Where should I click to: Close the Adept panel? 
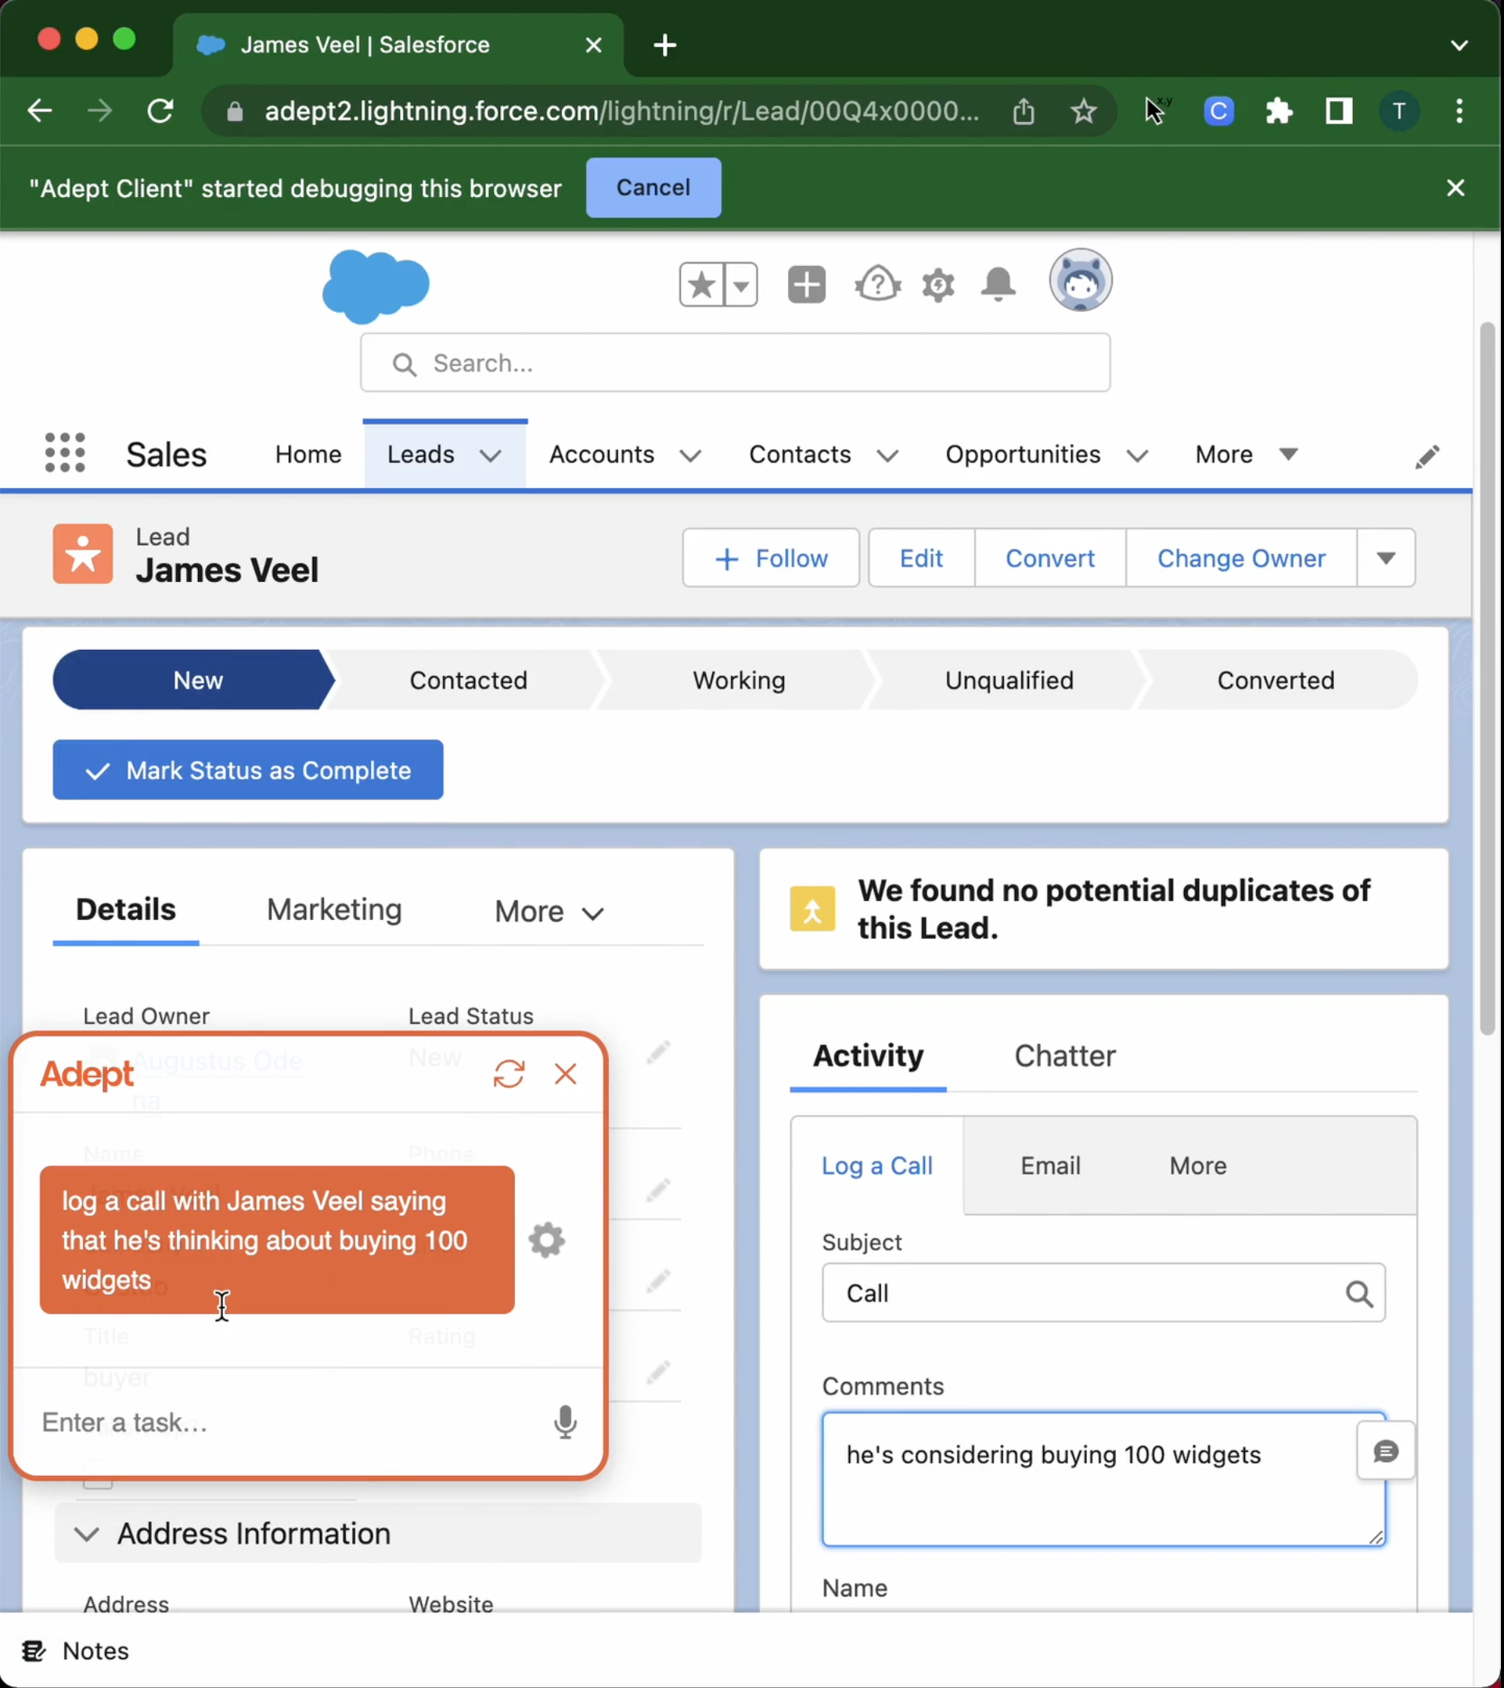click(x=565, y=1074)
